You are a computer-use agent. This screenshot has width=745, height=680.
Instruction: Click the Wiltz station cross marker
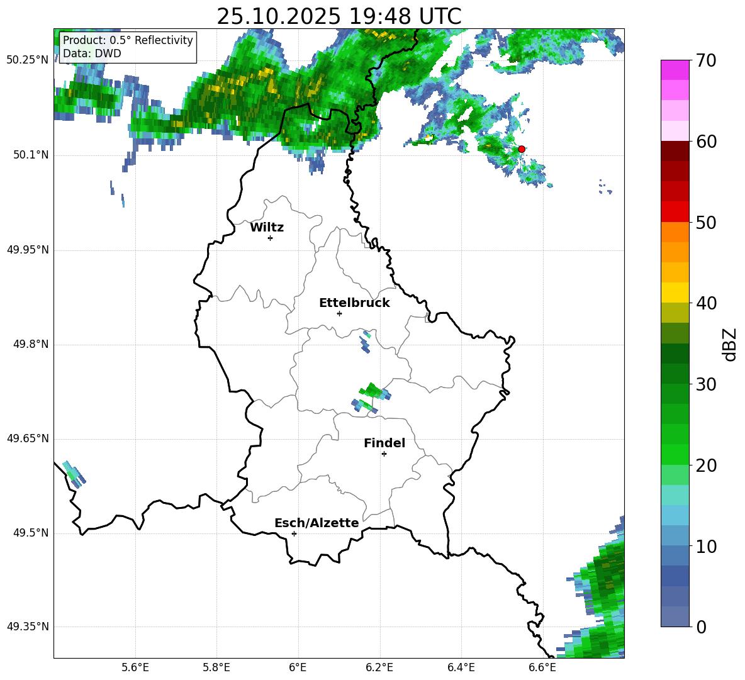click(271, 238)
